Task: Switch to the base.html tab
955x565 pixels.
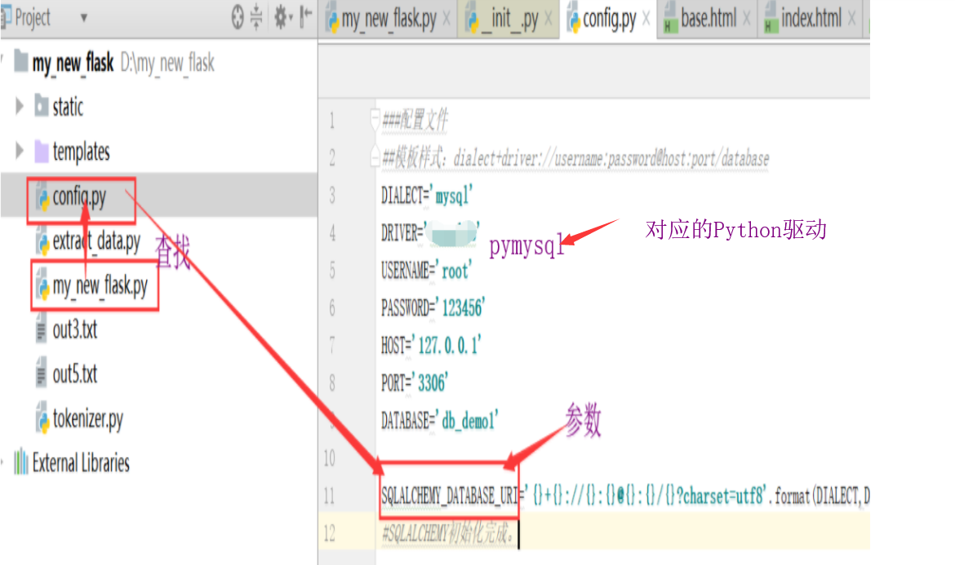Action: (707, 20)
